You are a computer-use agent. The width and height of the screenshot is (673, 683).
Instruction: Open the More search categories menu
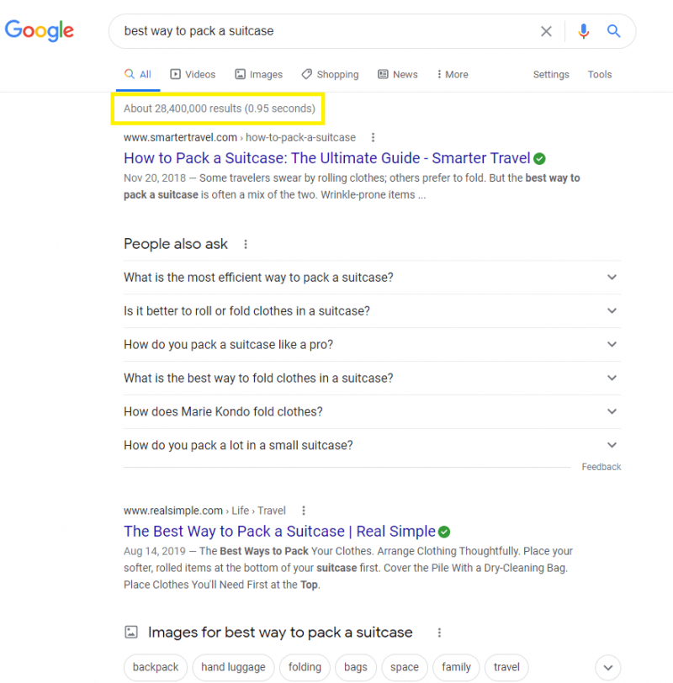point(453,75)
